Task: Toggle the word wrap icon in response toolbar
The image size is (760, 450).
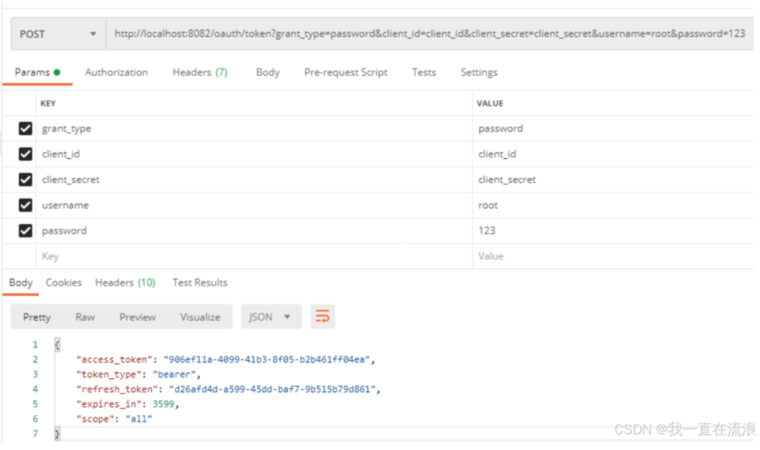Action: click(323, 317)
